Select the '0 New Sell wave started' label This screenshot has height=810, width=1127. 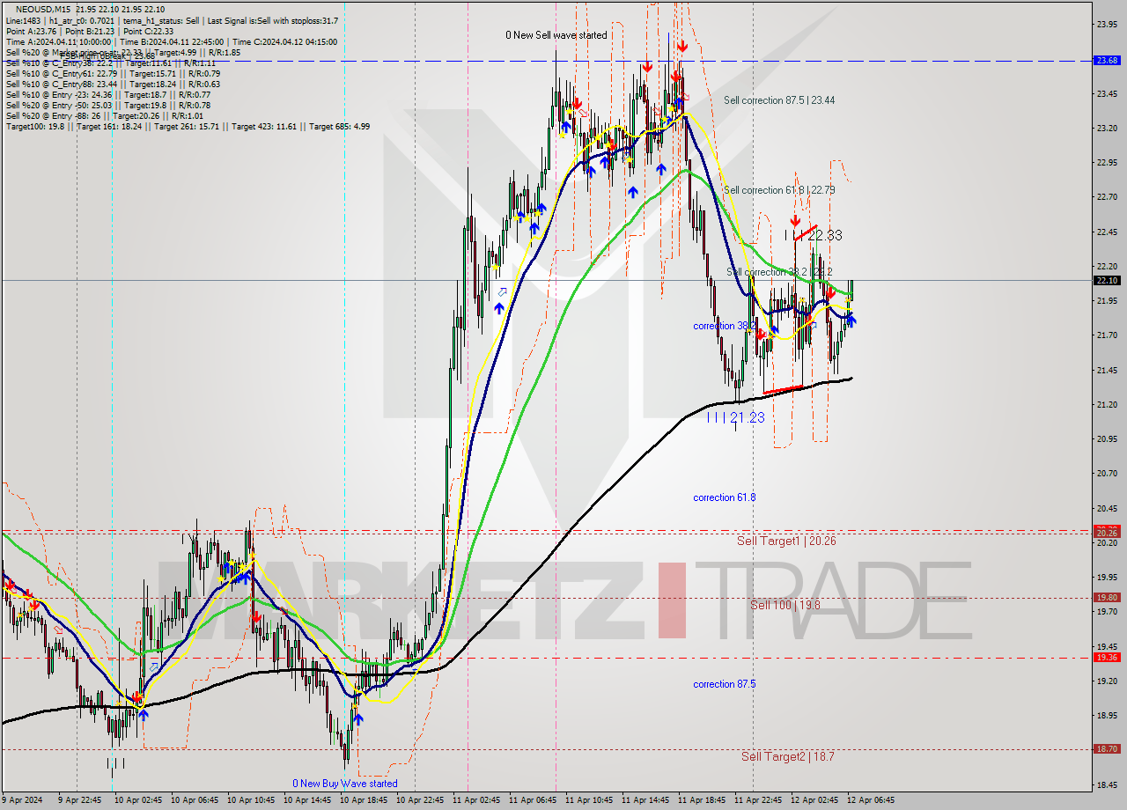[556, 35]
